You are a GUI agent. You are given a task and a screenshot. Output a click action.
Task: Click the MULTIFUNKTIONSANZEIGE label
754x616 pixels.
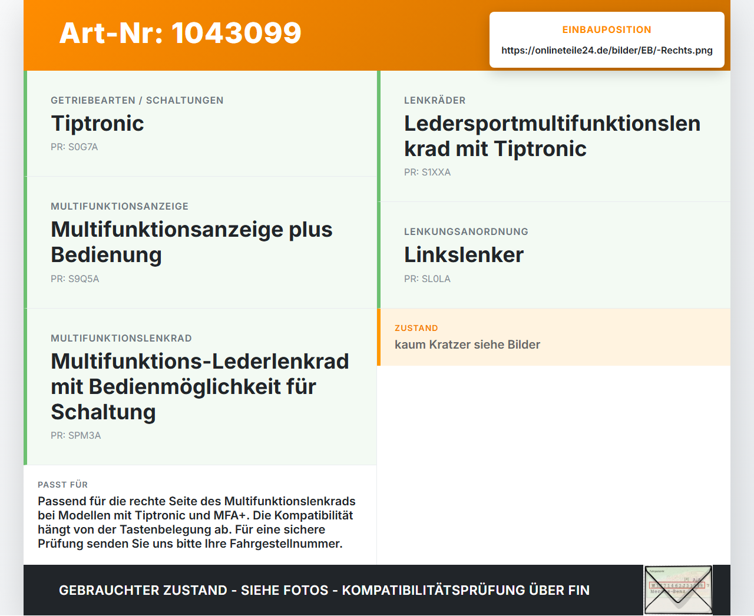(x=120, y=206)
